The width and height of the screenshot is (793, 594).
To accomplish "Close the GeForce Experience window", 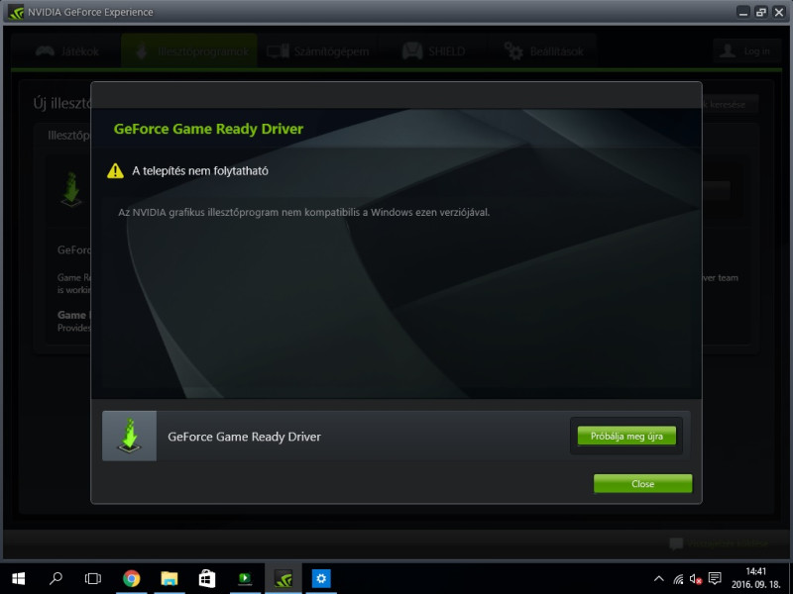I will [779, 12].
